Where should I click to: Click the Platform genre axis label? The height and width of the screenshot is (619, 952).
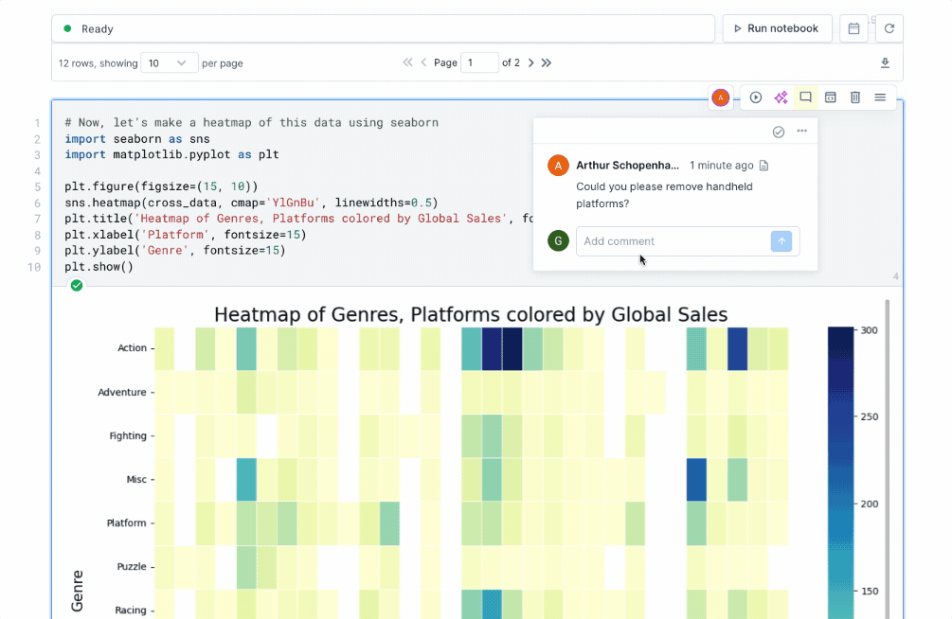coord(126,523)
